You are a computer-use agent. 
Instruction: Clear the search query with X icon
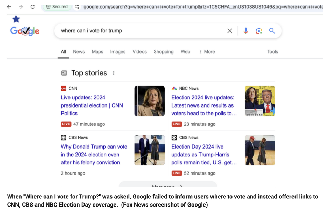click(229, 31)
